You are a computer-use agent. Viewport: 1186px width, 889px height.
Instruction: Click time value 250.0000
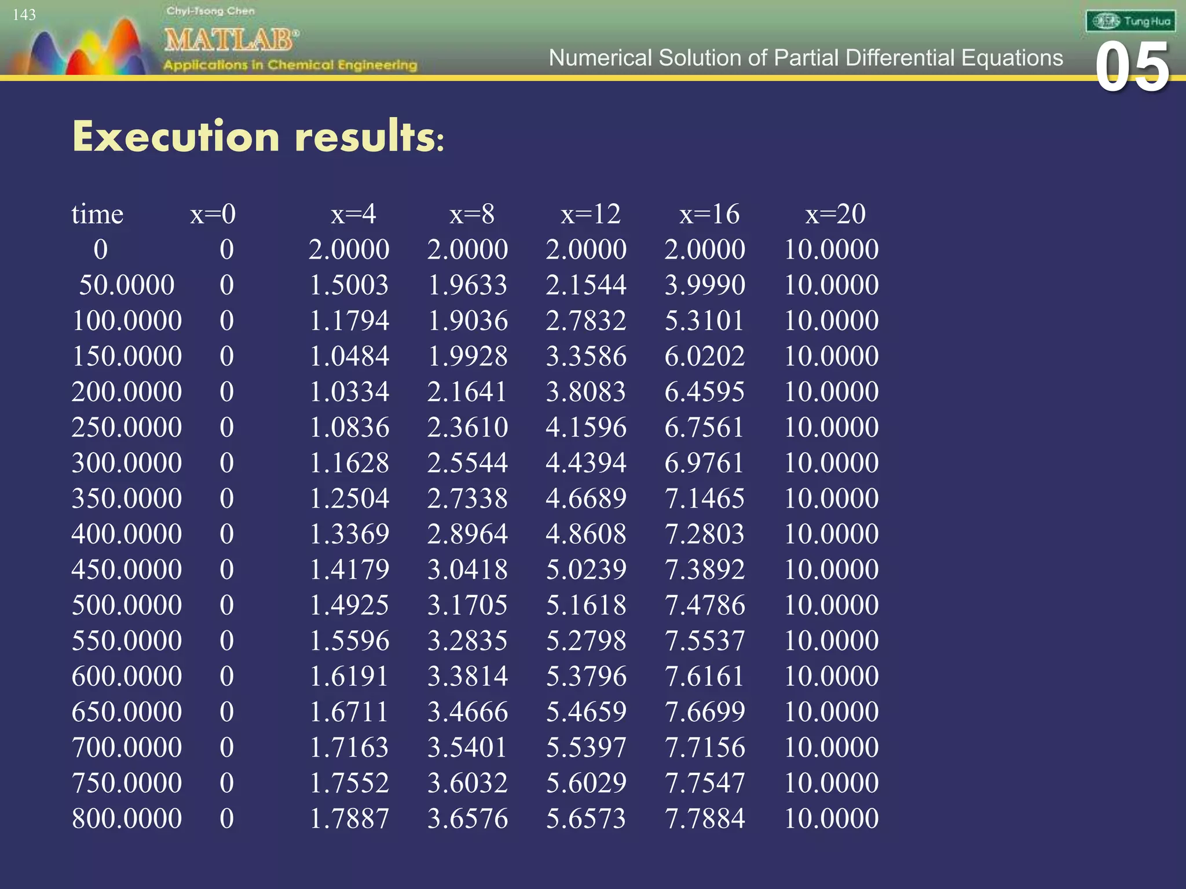point(127,427)
